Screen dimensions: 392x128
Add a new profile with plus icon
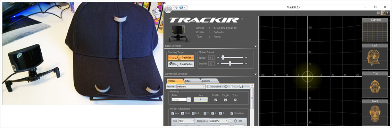[226, 86]
